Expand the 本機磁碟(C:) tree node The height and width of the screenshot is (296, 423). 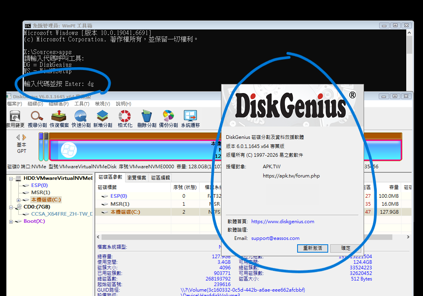[18, 200]
